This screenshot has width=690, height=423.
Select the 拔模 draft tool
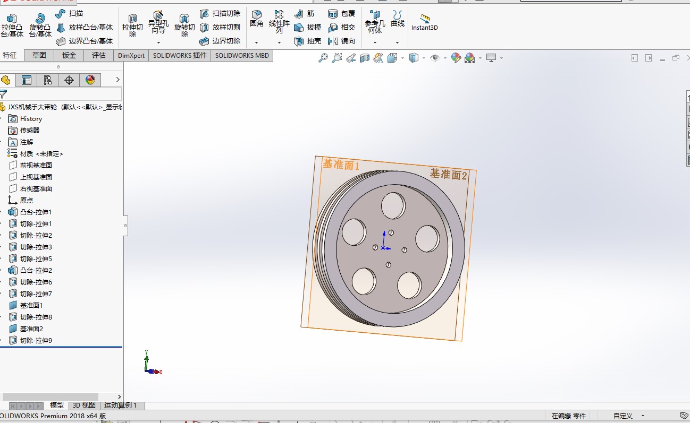click(308, 27)
